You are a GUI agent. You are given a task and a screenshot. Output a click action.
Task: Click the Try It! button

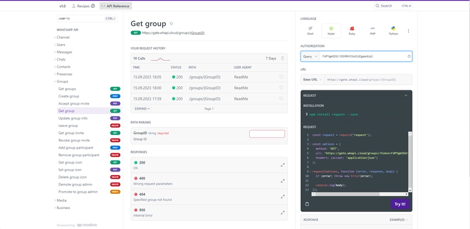coord(400,204)
